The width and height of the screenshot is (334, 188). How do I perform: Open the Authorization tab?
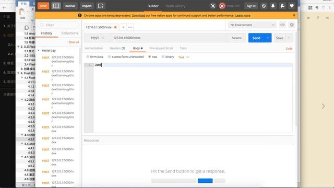pyautogui.click(x=94, y=48)
